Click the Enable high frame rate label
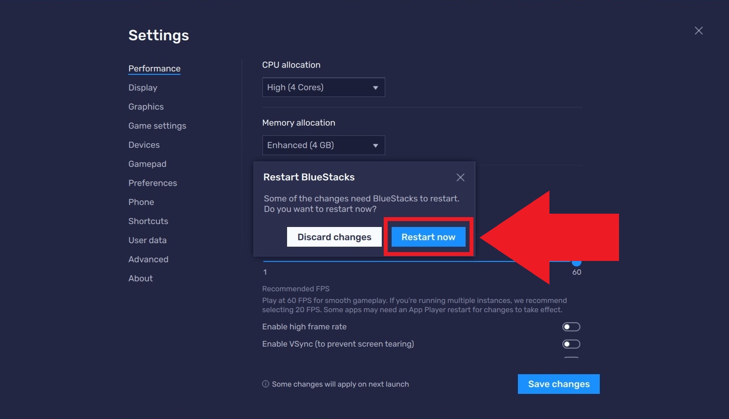Screen dimensions: 729x419 coord(304,327)
